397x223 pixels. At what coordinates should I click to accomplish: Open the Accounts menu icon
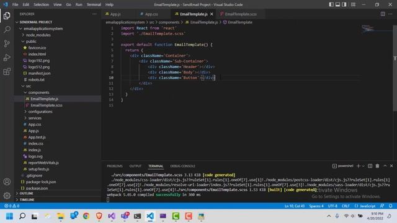tap(7, 181)
